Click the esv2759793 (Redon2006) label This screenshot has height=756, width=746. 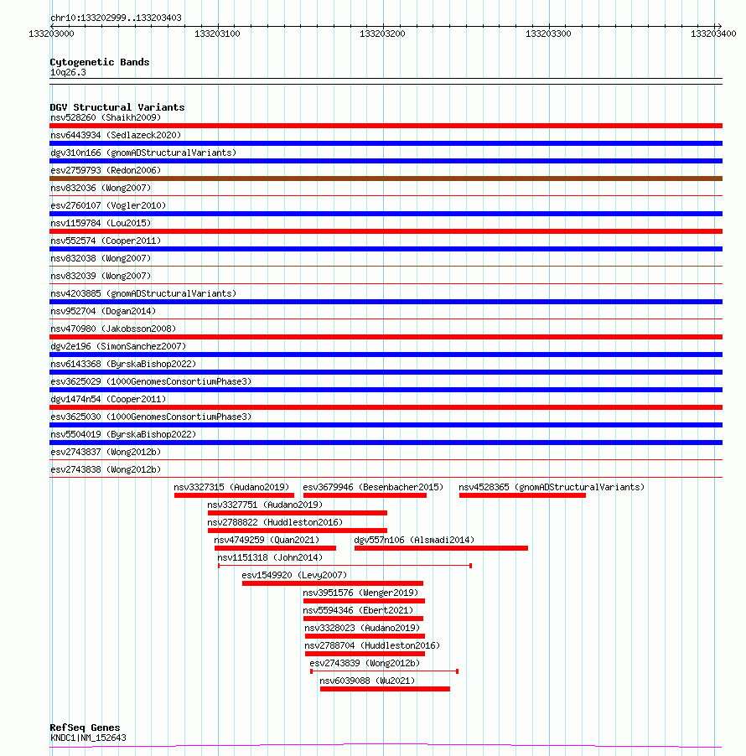pos(106,170)
